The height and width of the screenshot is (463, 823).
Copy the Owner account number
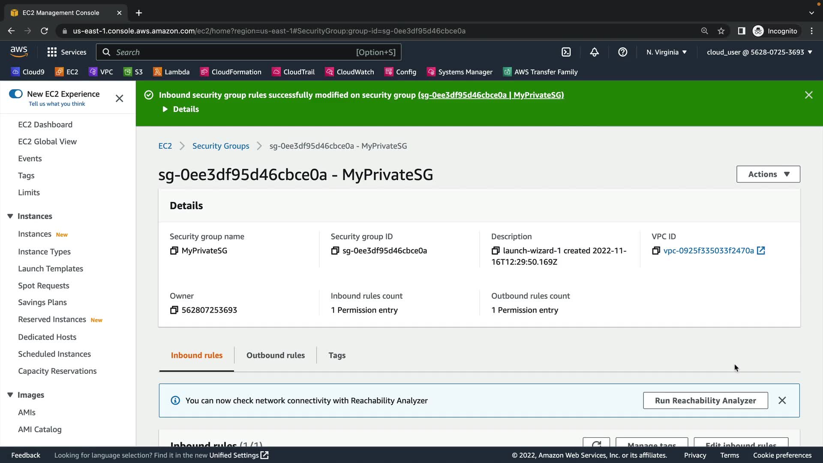pyautogui.click(x=174, y=310)
